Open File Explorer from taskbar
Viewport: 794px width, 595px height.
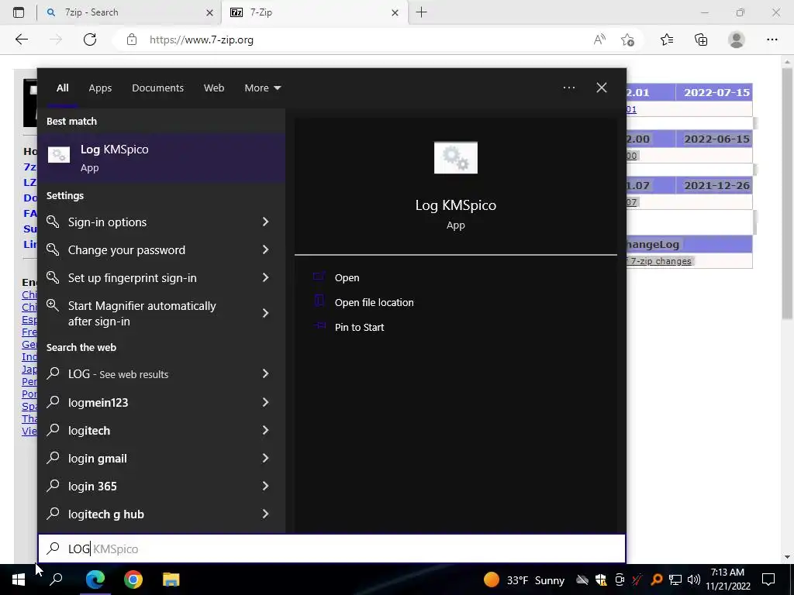point(171,580)
